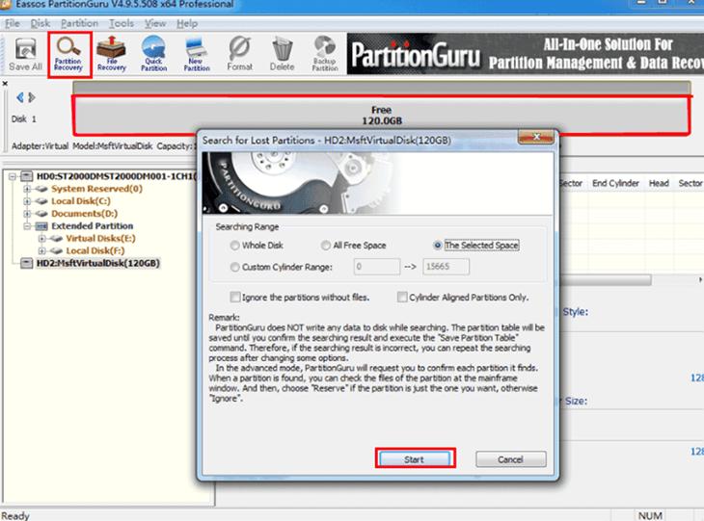Click the horizontal scrollbar in partition table

(606, 280)
